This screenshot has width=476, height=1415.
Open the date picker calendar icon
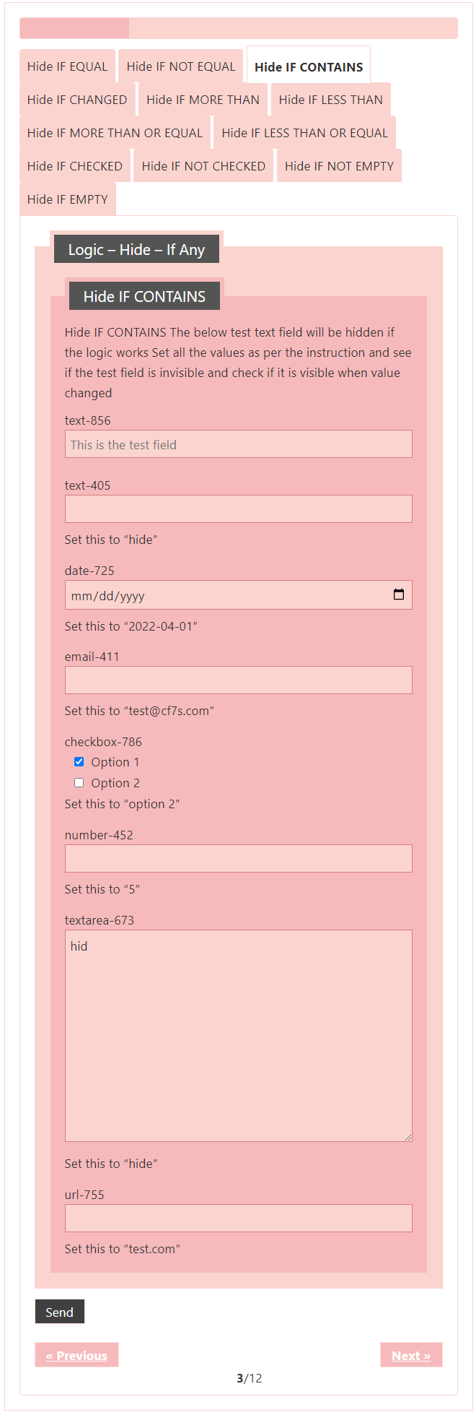399,594
